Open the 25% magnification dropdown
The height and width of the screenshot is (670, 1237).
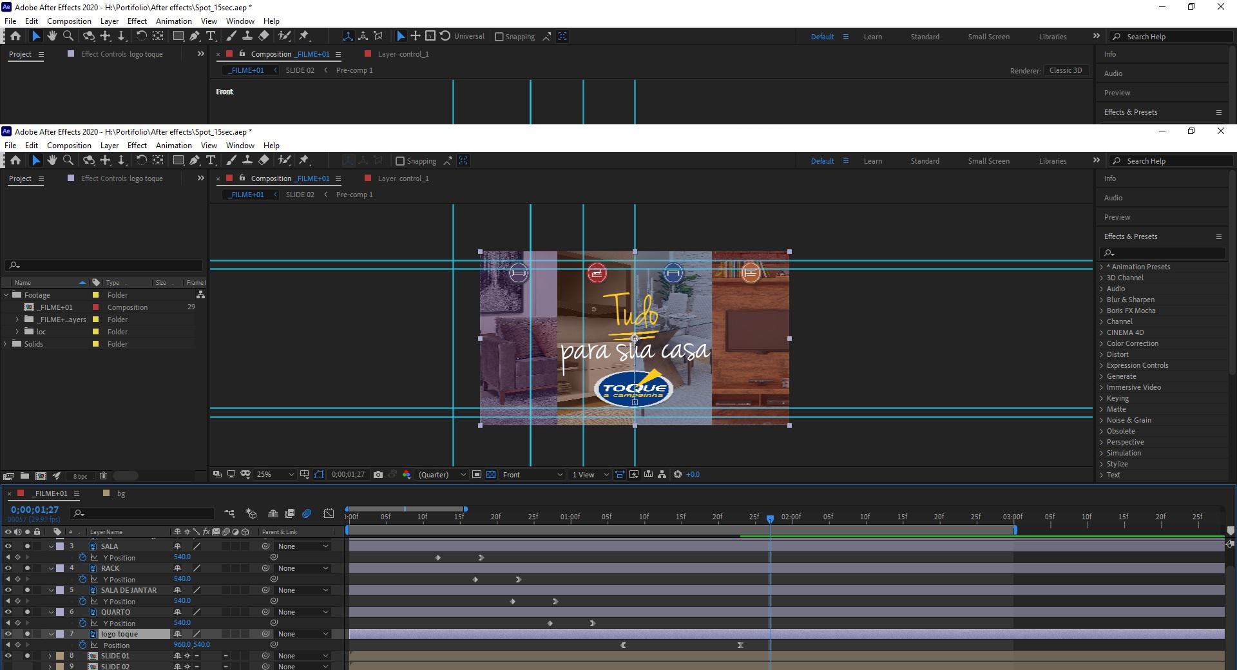pos(274,475)
